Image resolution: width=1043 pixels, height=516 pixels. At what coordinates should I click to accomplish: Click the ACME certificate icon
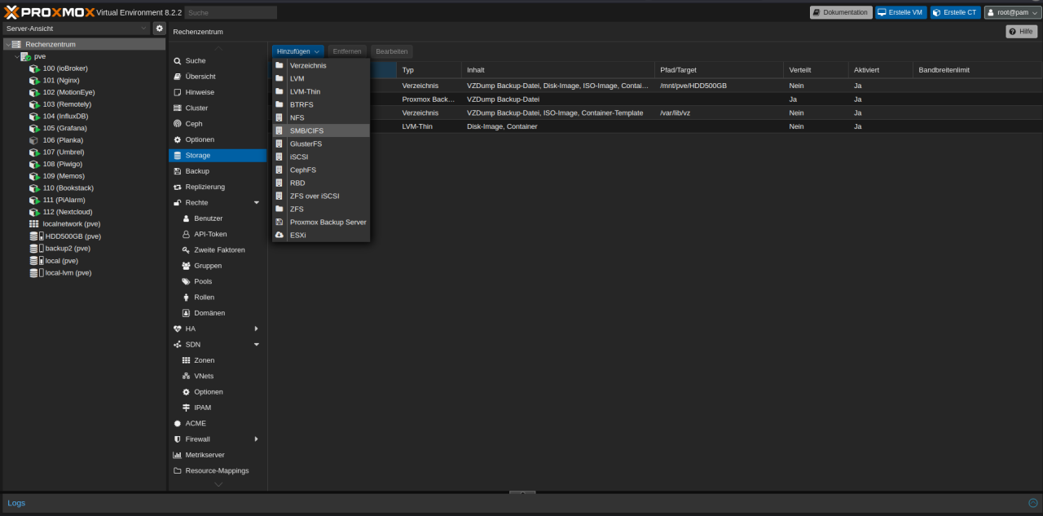click(x=178, y=423)
